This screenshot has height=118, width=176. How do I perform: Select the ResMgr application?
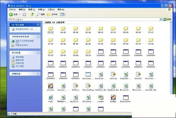coord(113,99)
